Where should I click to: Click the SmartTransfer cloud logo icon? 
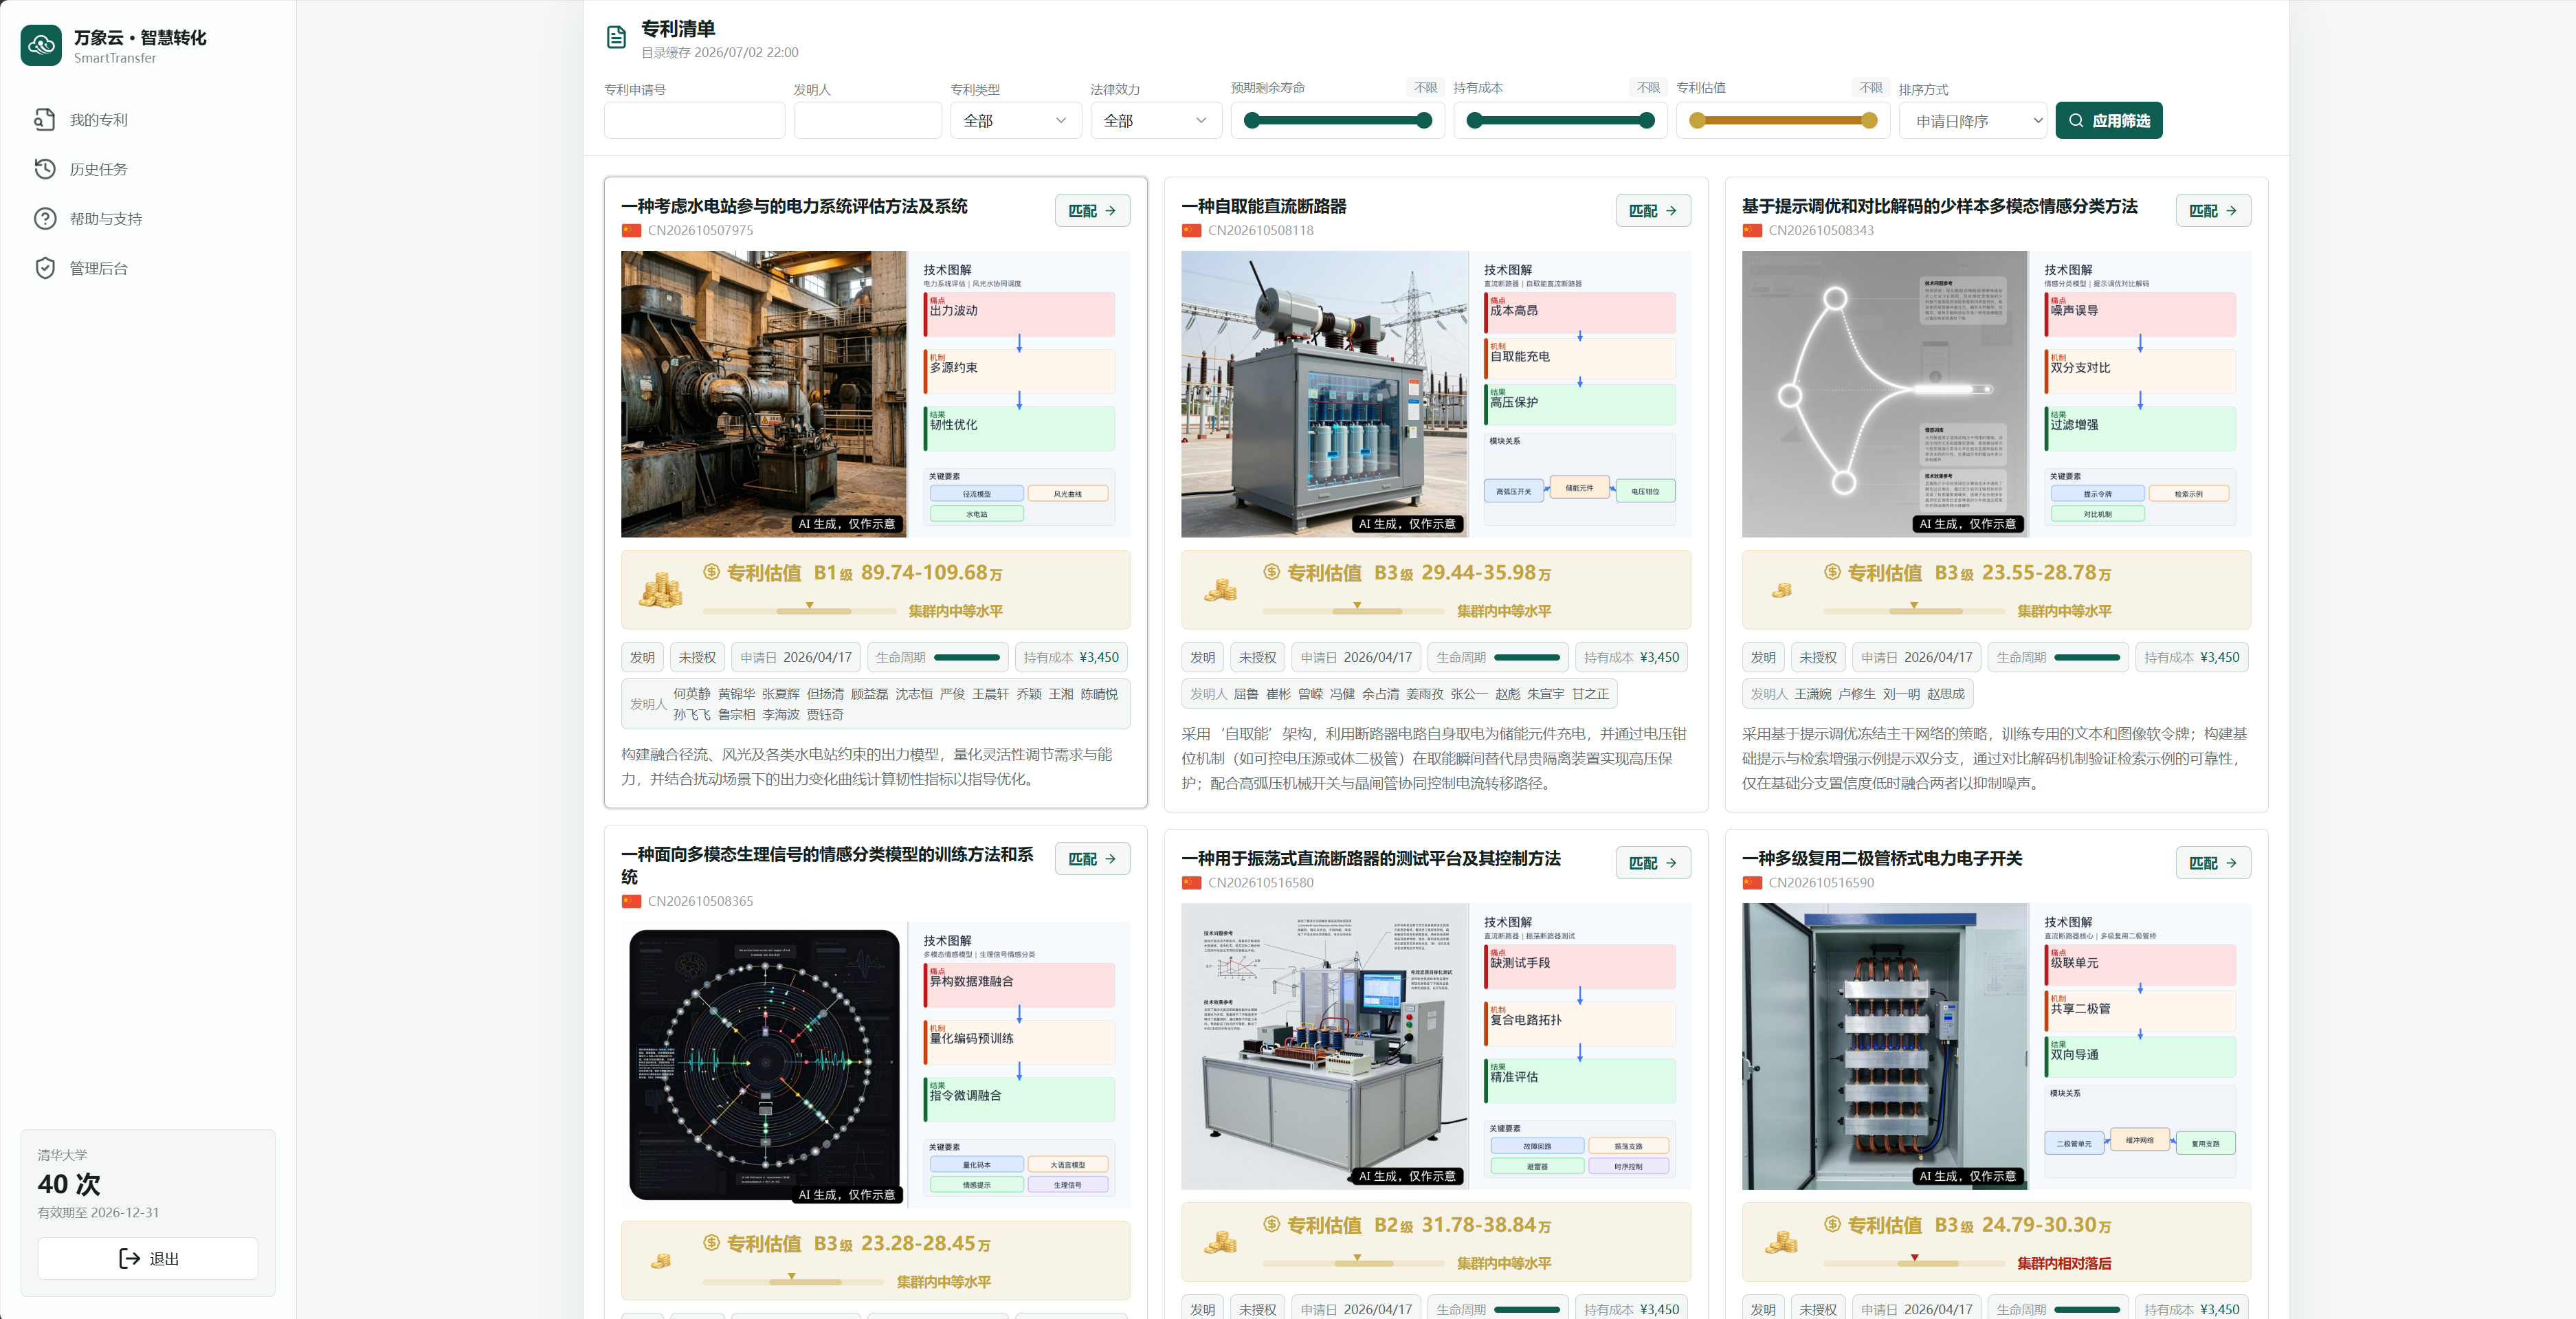[41, 45]
